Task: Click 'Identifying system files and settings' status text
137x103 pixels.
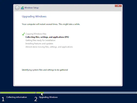Action: (45, 70)
